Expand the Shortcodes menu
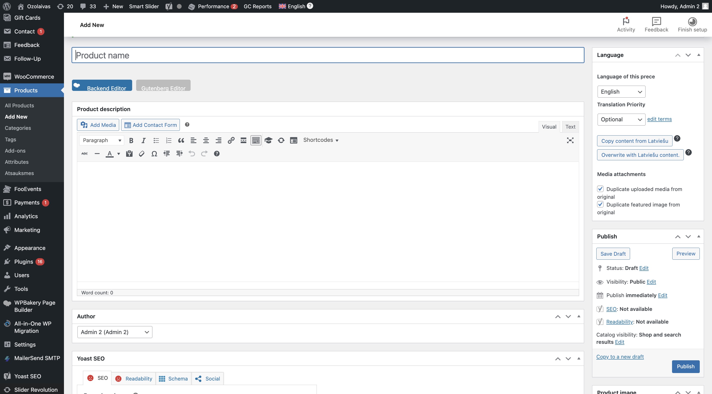712x394 pixels. point(321,140)
